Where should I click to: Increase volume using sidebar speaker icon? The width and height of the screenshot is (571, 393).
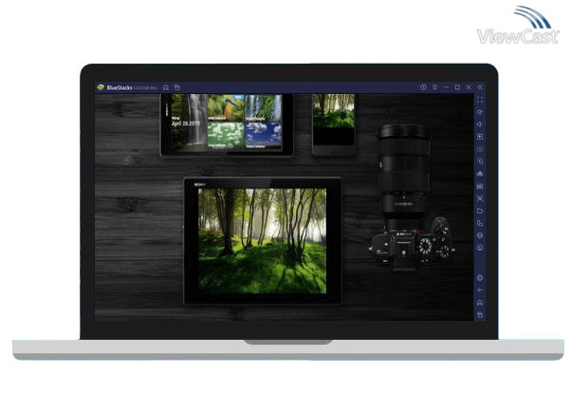480,112
